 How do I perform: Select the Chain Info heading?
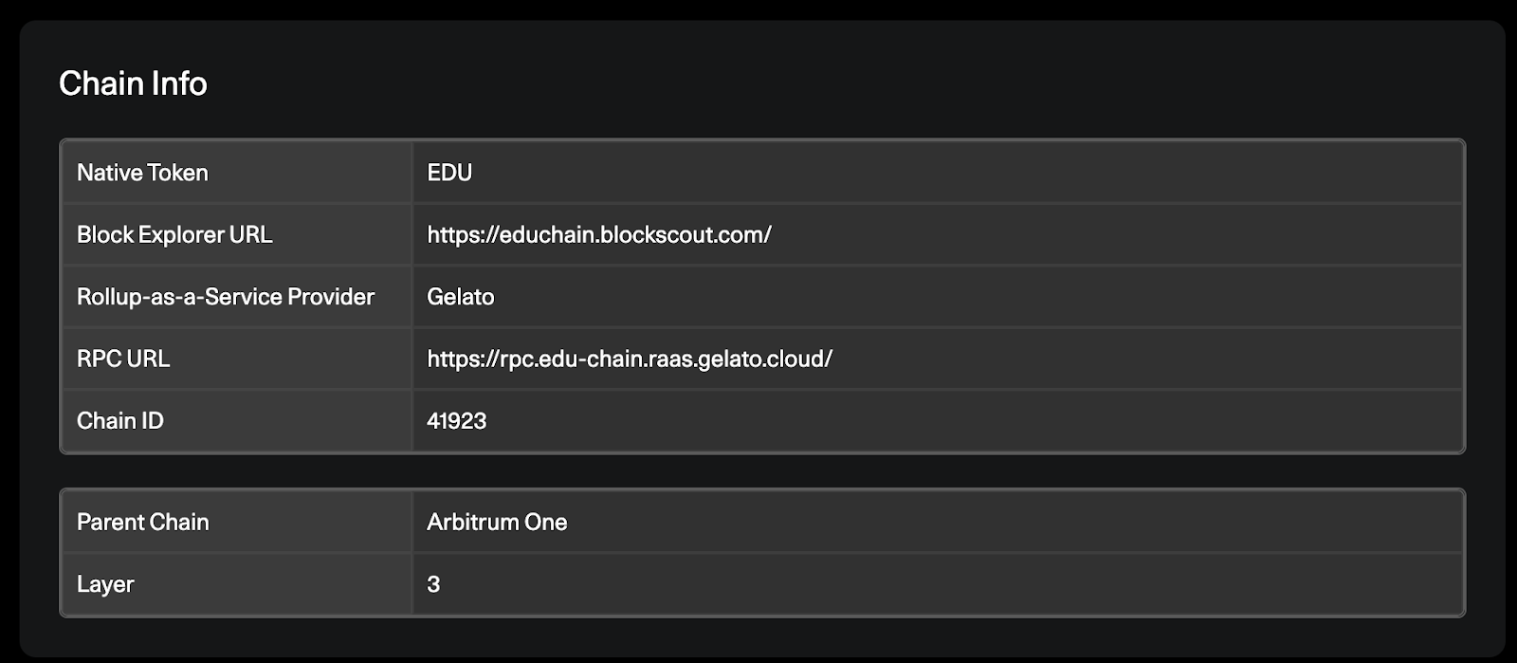click(x=133, y=83)
